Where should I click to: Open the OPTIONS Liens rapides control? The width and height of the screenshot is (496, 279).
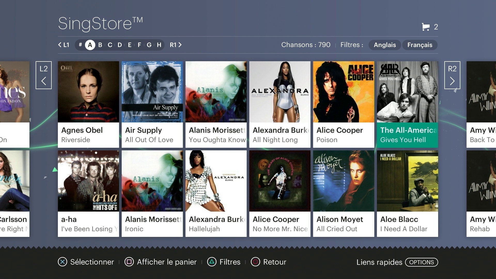tap(421, 262)
